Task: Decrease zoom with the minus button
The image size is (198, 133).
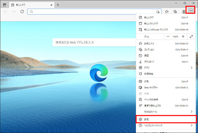Action: click(x=168, y=36)
